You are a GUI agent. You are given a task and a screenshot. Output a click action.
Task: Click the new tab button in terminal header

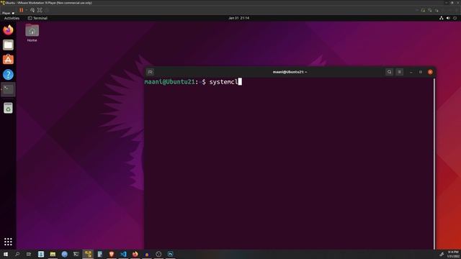151,72
